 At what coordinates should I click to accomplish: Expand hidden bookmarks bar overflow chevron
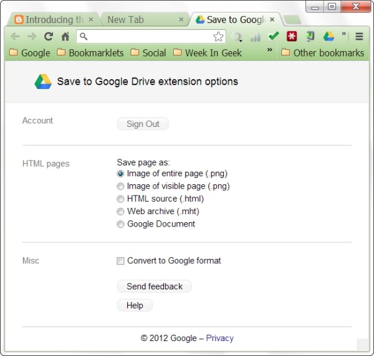(x=270, y=50)
